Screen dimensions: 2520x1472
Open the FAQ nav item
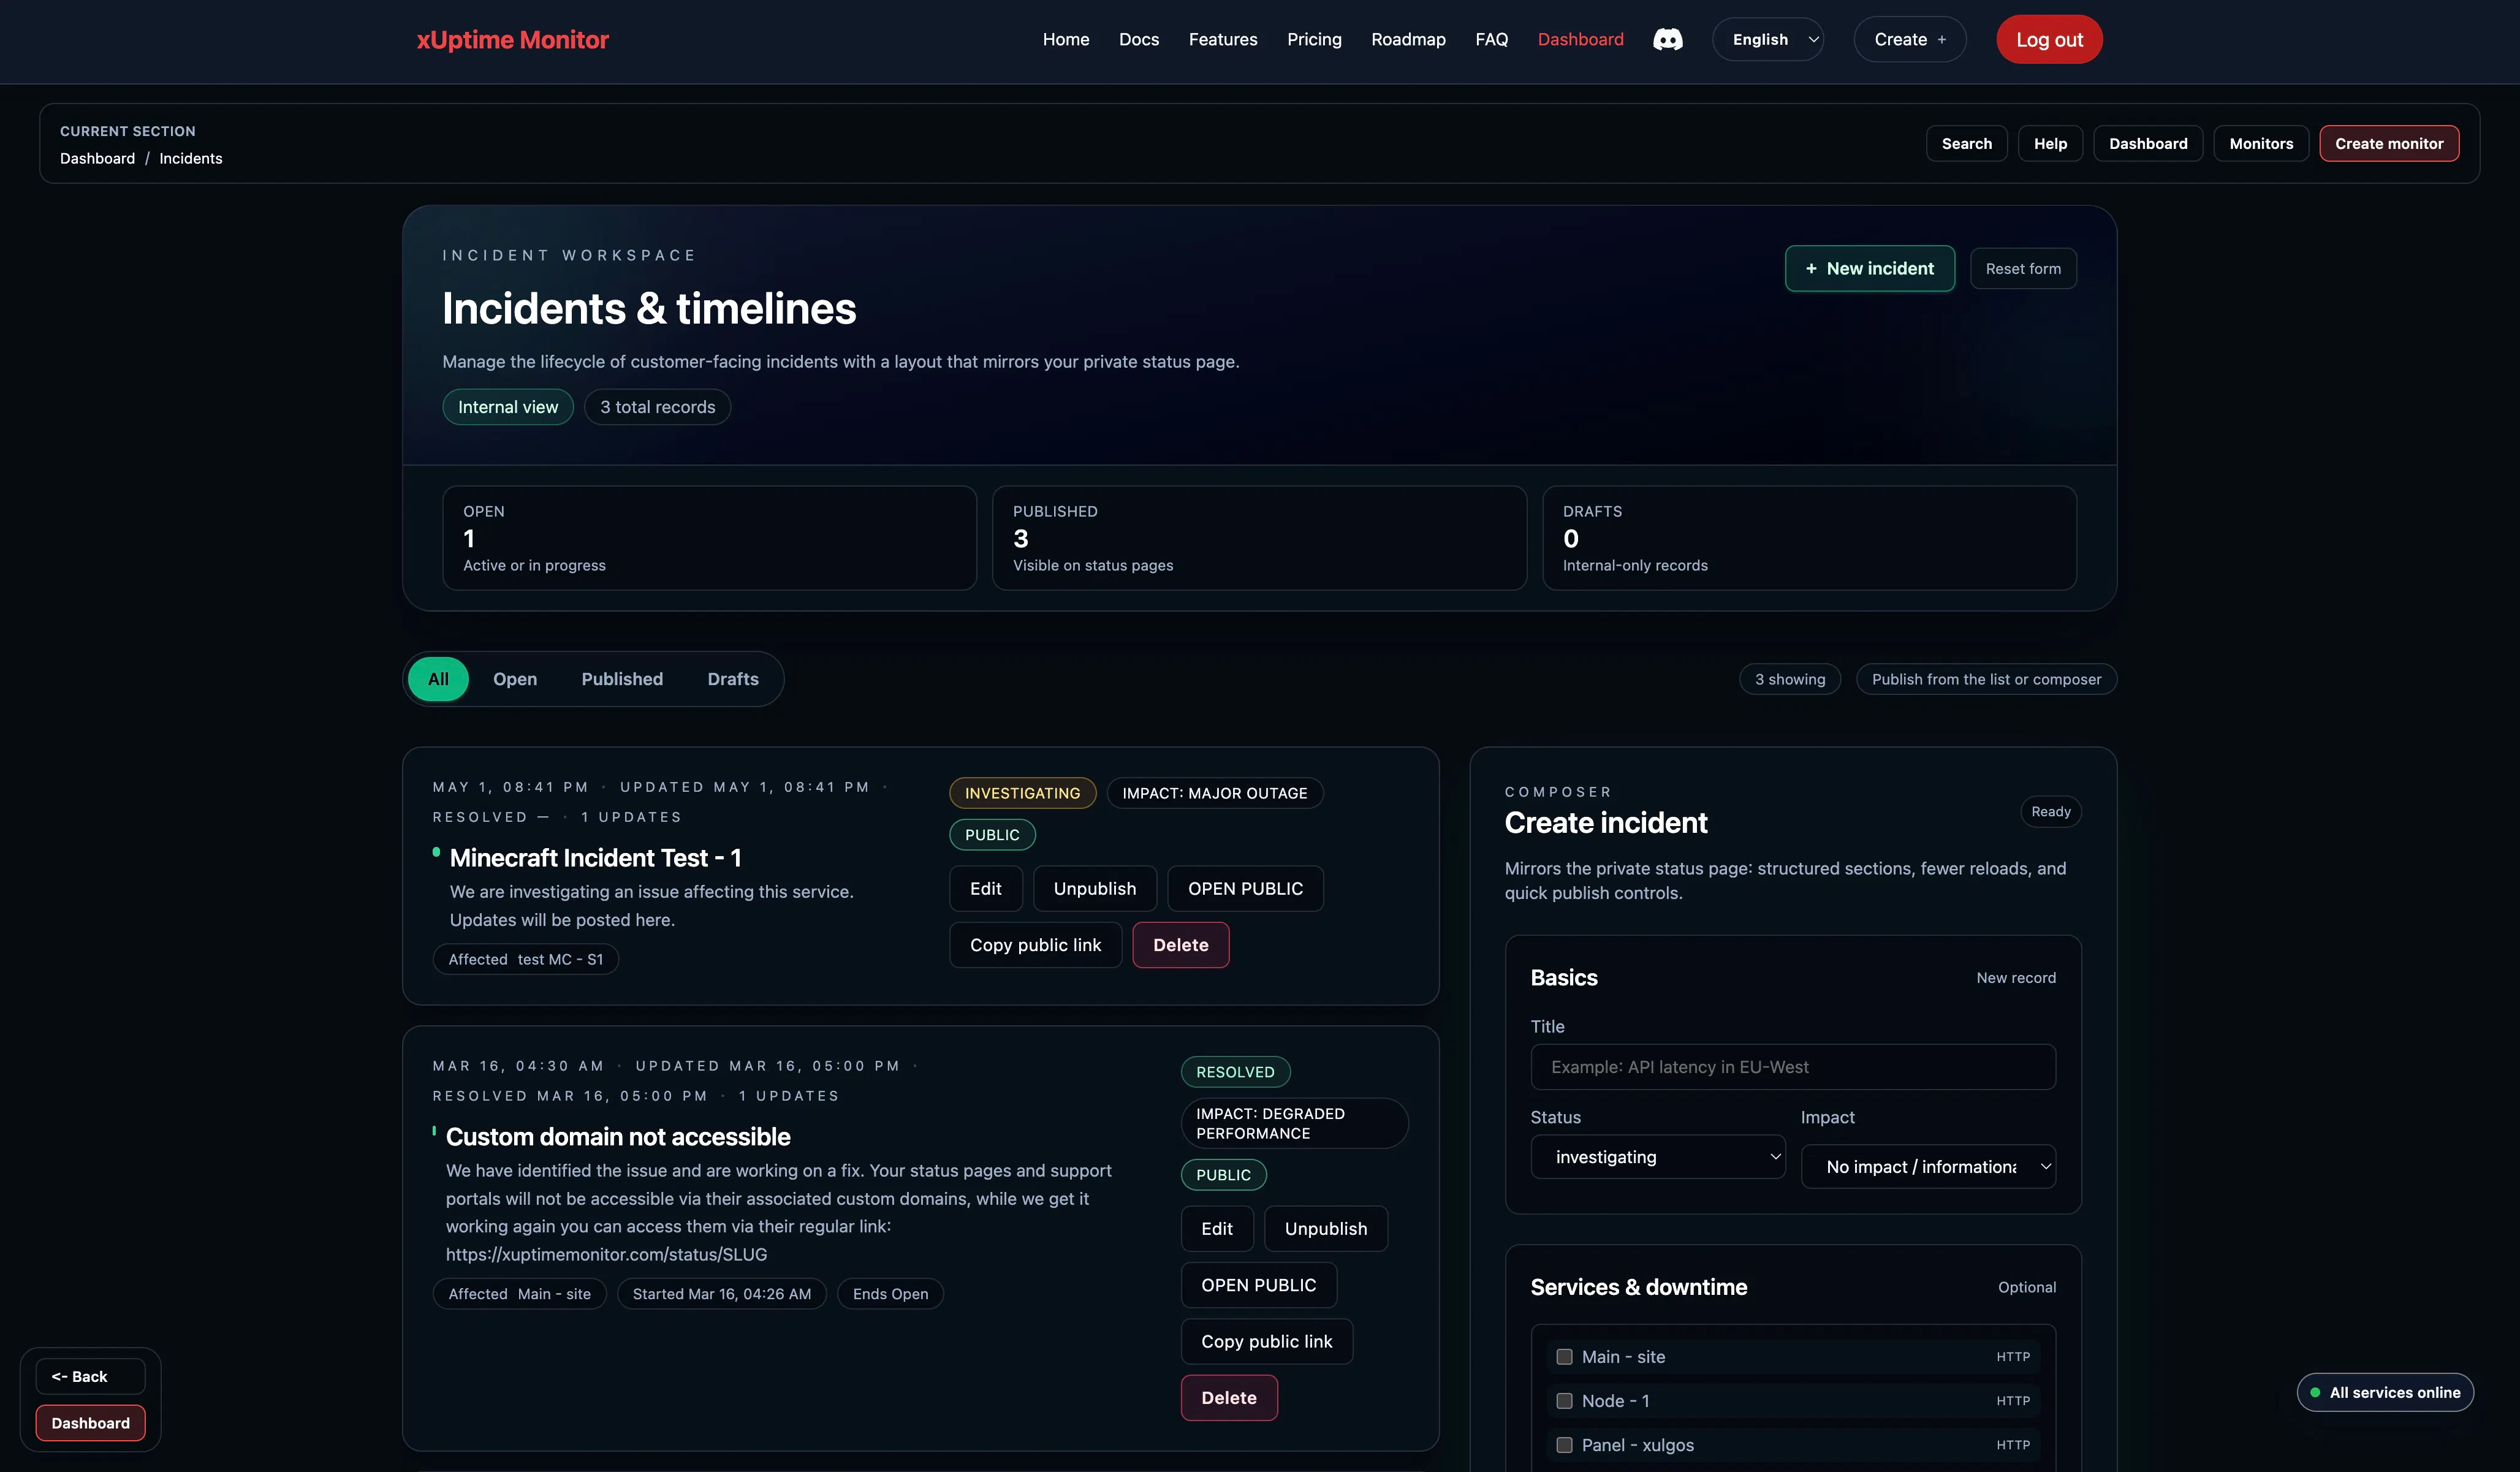1491,40
